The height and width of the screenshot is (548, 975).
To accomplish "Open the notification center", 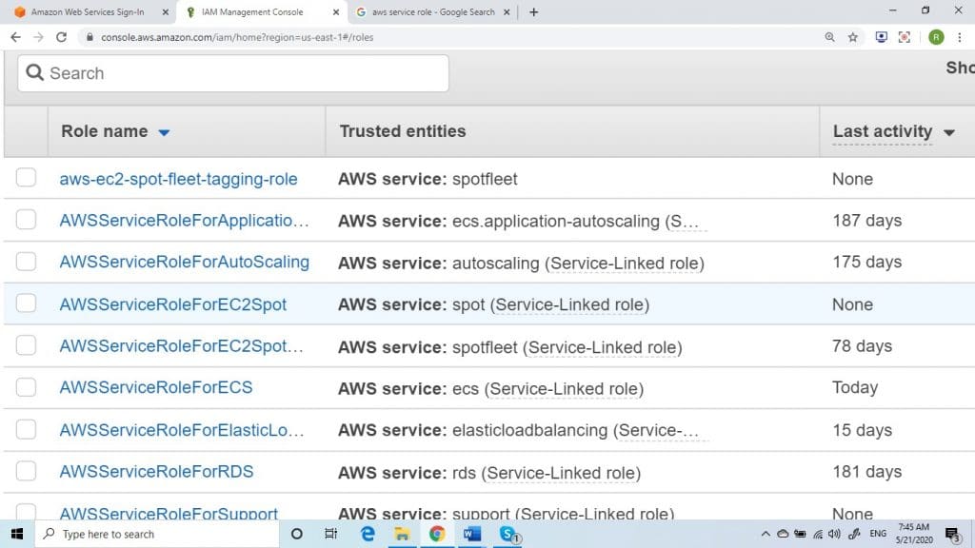I will click(952, 535).
